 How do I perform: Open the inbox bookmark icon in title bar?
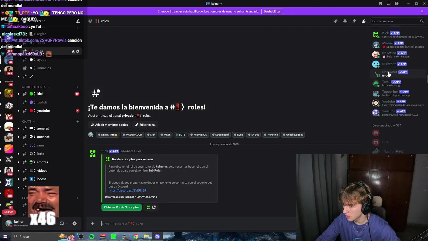pos(381,4)
